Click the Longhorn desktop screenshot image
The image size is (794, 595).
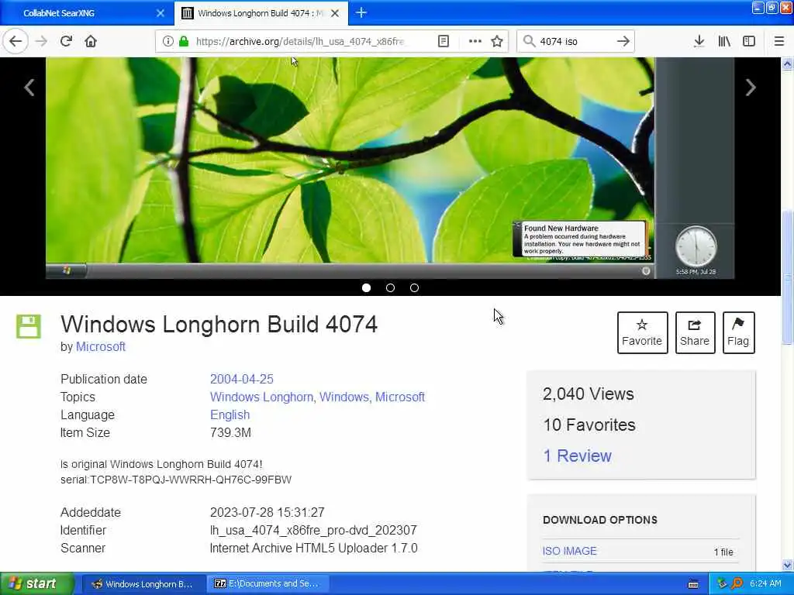tap(390, 168)
